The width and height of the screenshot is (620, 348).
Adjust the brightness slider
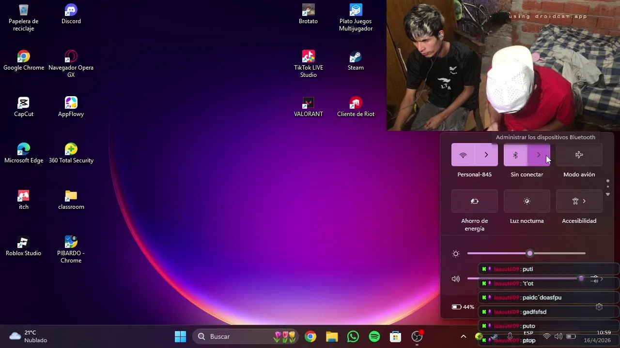pos(527,253)
